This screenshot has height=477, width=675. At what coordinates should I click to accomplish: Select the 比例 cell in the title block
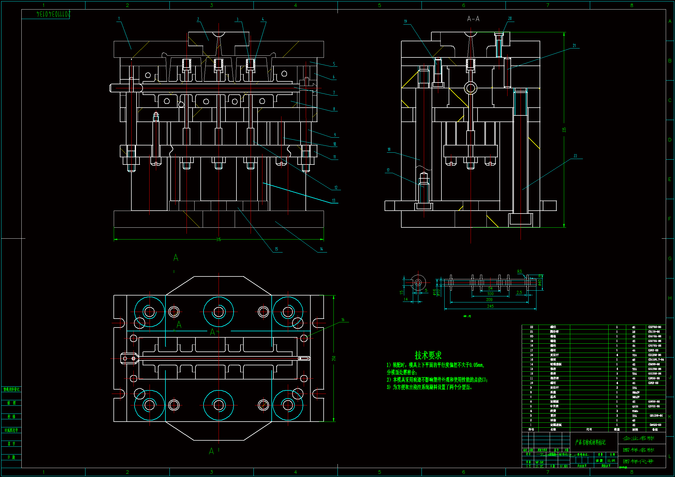coord(611,461)
